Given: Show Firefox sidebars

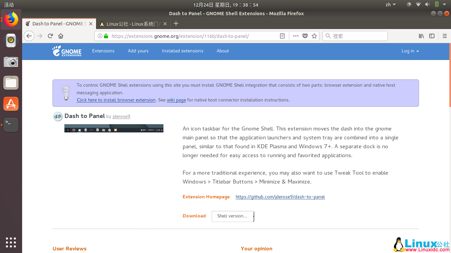Looking at the screenshot, I should coord(432,36).
